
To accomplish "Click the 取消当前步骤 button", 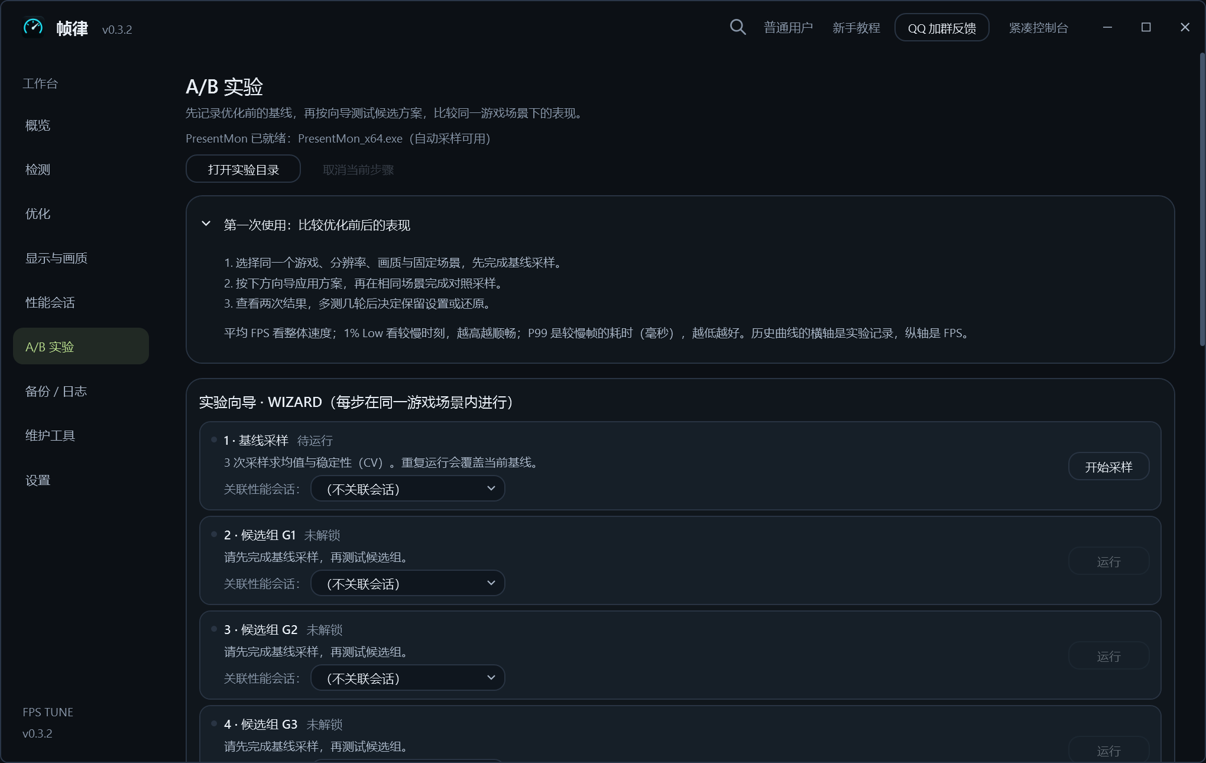I will [x=358, y=170].
